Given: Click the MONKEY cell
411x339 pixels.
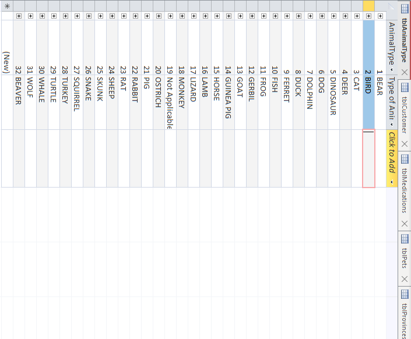Looking at the screenshot, I should coord(182,102).
